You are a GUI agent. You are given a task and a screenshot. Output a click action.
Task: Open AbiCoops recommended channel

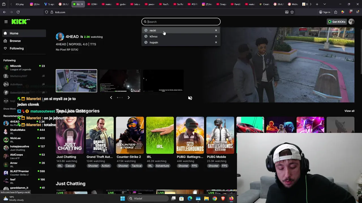tap(24, 156)
